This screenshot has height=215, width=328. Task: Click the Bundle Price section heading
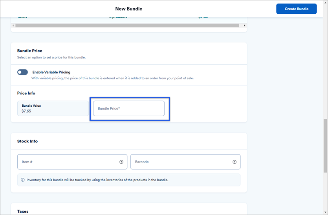click(x=30, y=51)
